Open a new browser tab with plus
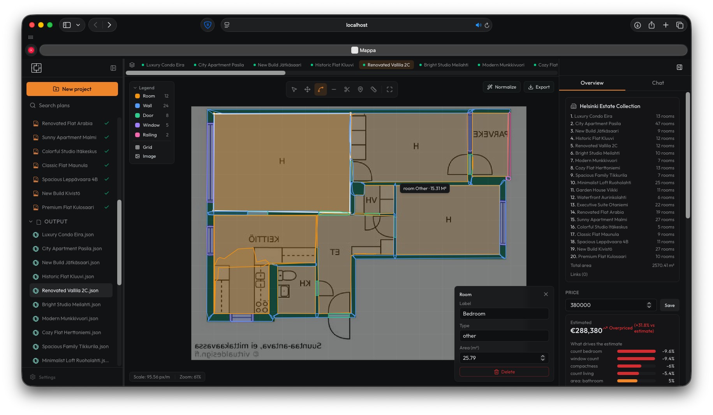Image resolution: width=713 pixels, height=415 pixels. pos(666,25)
